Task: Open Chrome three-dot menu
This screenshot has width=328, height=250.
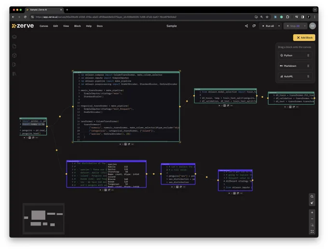Action: pyautogui.click(x=314, y=17)
